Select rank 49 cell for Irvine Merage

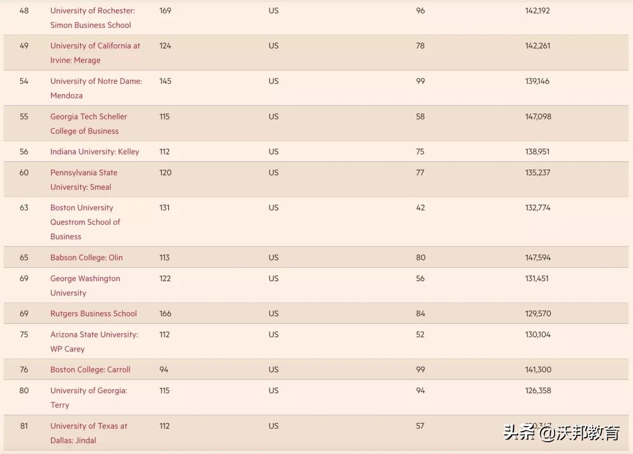[x=24, y=46]
